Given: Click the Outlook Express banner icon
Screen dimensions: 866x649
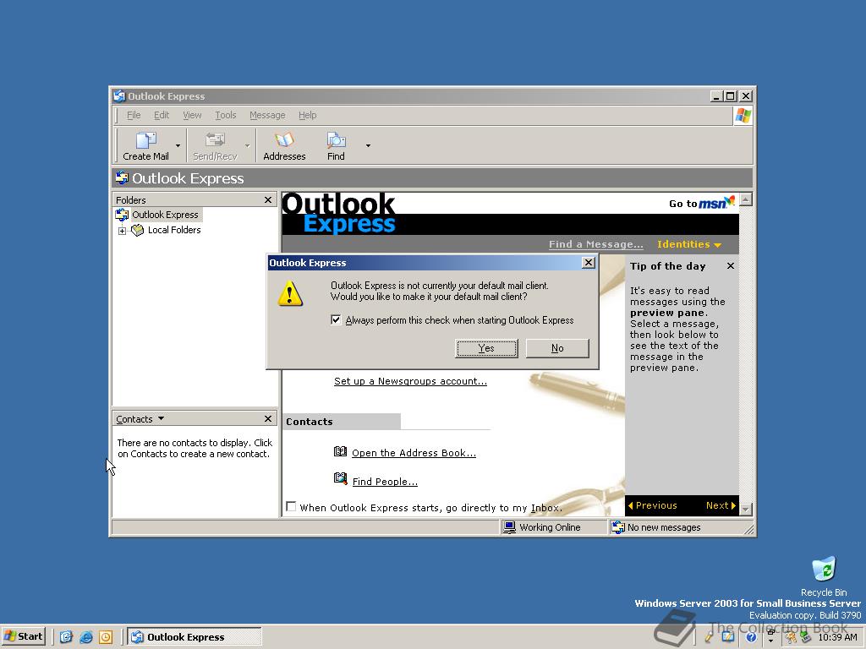Looking at the screenshot, I should (x=122, y=178).
